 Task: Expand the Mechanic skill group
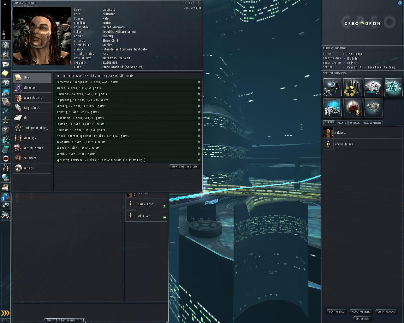click(x=199, y=130)
